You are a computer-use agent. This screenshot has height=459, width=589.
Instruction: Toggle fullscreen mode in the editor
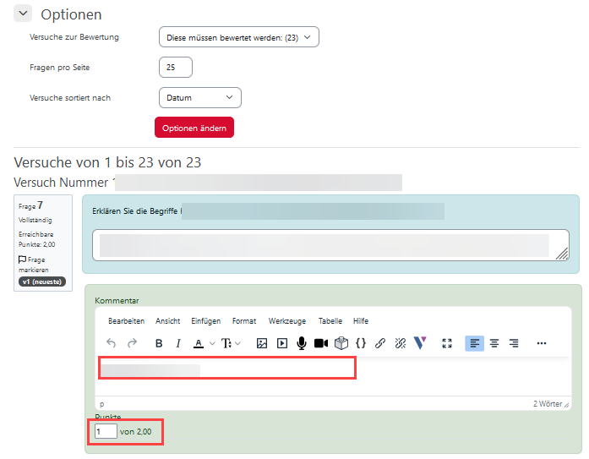(x=447, y=343)
